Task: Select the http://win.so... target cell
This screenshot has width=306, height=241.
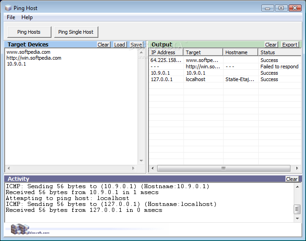Action: tap(203, 67)
